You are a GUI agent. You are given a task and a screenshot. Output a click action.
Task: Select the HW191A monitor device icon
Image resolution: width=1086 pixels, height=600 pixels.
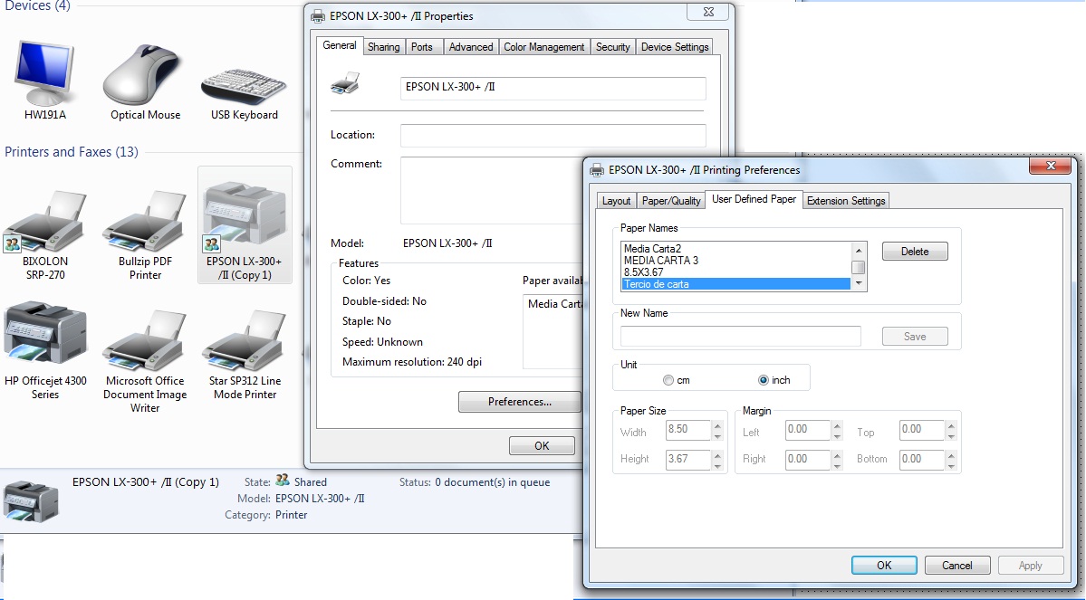point(45,73)
